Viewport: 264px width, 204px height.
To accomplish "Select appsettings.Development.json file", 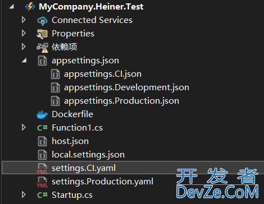I will [x=126, y=87].
